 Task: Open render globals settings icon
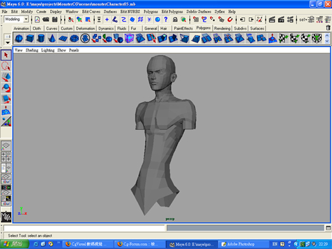(x=290, y=20)
